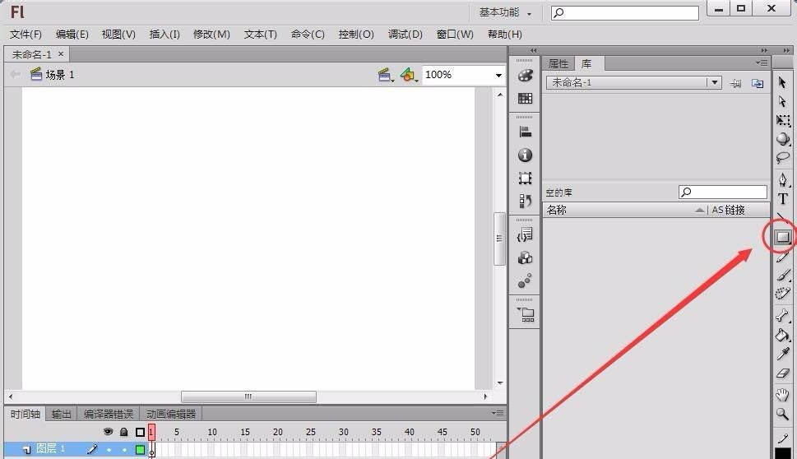
Task: Select the Subselection (white arrow) tool
Action: pyautogui.click(x=782, y=101)
